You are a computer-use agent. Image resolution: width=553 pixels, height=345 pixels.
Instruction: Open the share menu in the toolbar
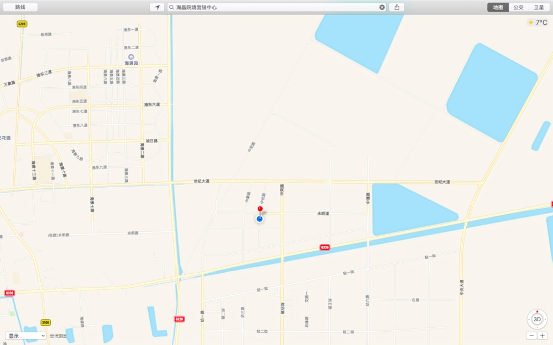tap(397, 7)
